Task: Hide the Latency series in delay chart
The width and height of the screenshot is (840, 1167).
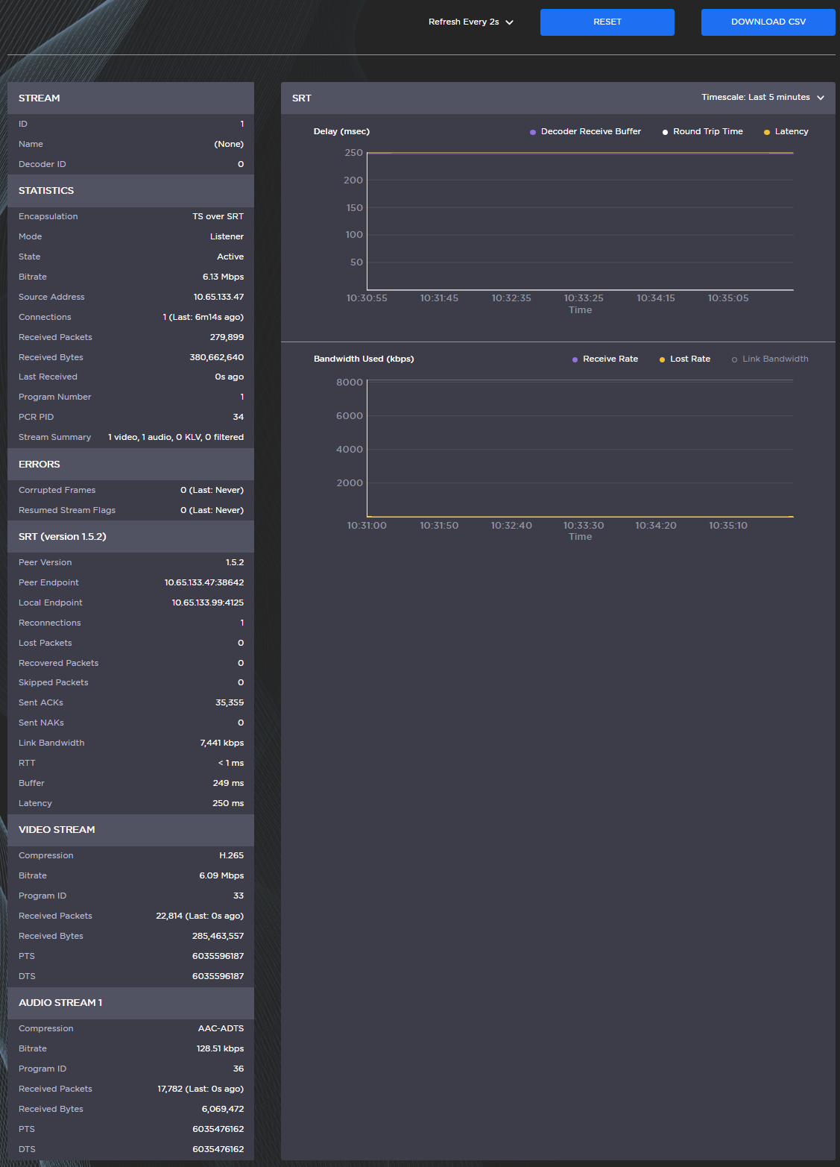Action: (791, 131)
